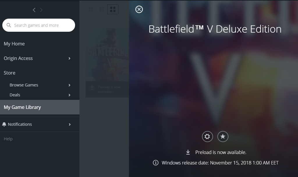Click Preload is now available link

click(x=221, y=152)
